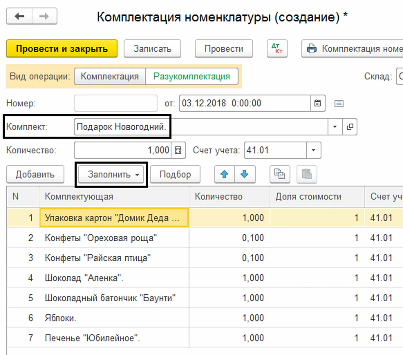Click quantity 1,000 in the Яблоки row
Image resolution: width=403 pixels, height=355 pixels.
click(229, 318)
